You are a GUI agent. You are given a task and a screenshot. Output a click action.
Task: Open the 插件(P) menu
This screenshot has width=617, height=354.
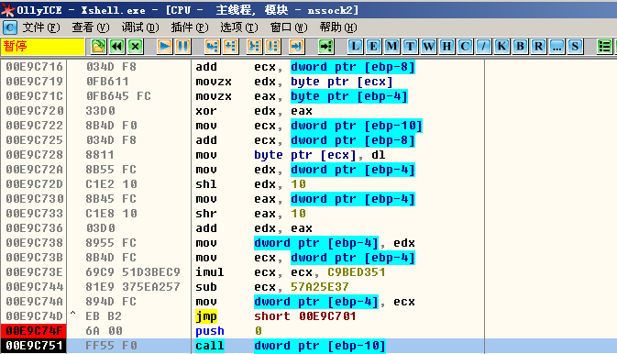190,28
